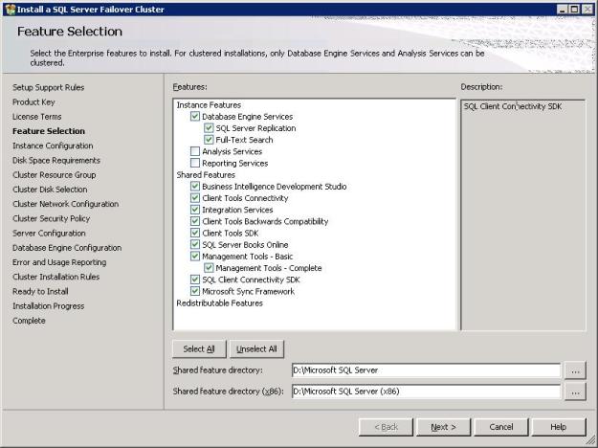Click the shared feature directory field
The width and height of the screenshot is (598, 448).
tap(425, 370)
